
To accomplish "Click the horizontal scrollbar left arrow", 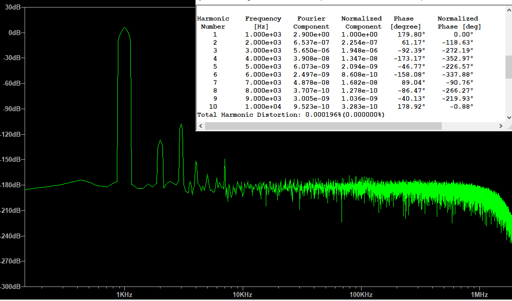I will coord(201,126).
